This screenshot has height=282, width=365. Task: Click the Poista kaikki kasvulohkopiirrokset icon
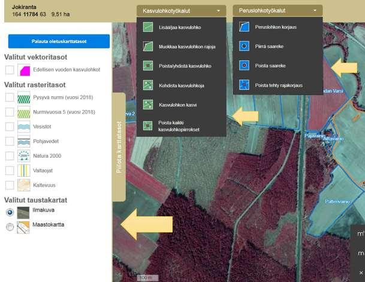(x=147, y=126)
